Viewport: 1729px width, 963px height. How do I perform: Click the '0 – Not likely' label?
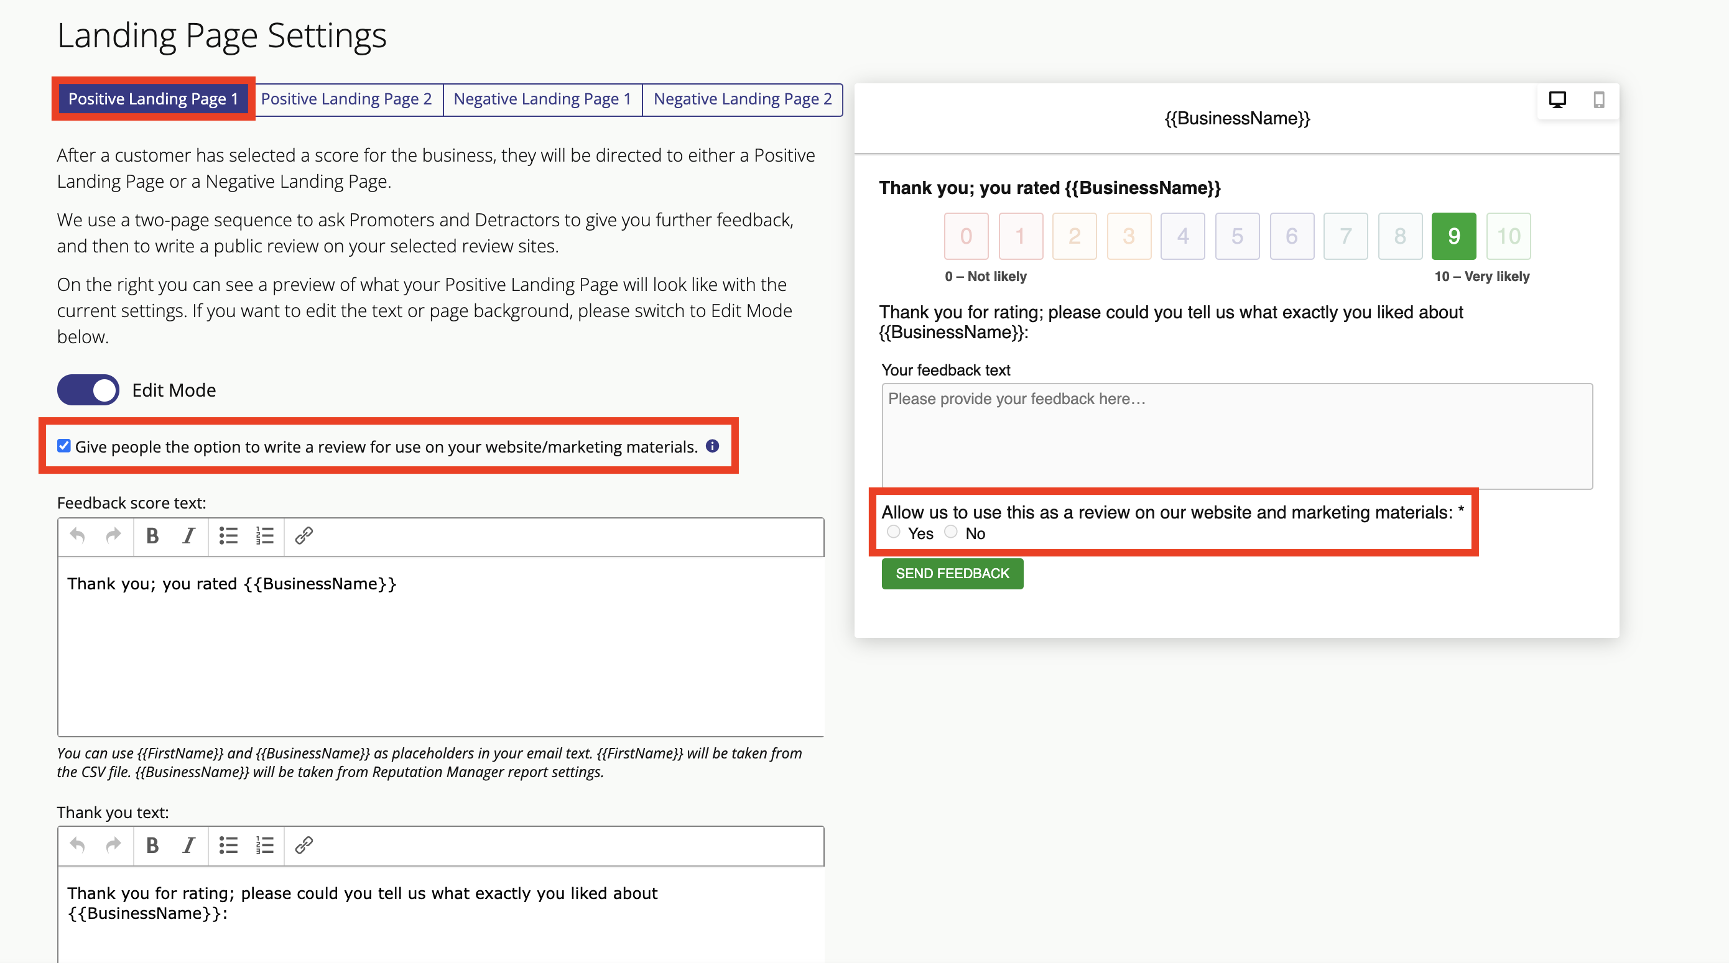click(985, 277)
